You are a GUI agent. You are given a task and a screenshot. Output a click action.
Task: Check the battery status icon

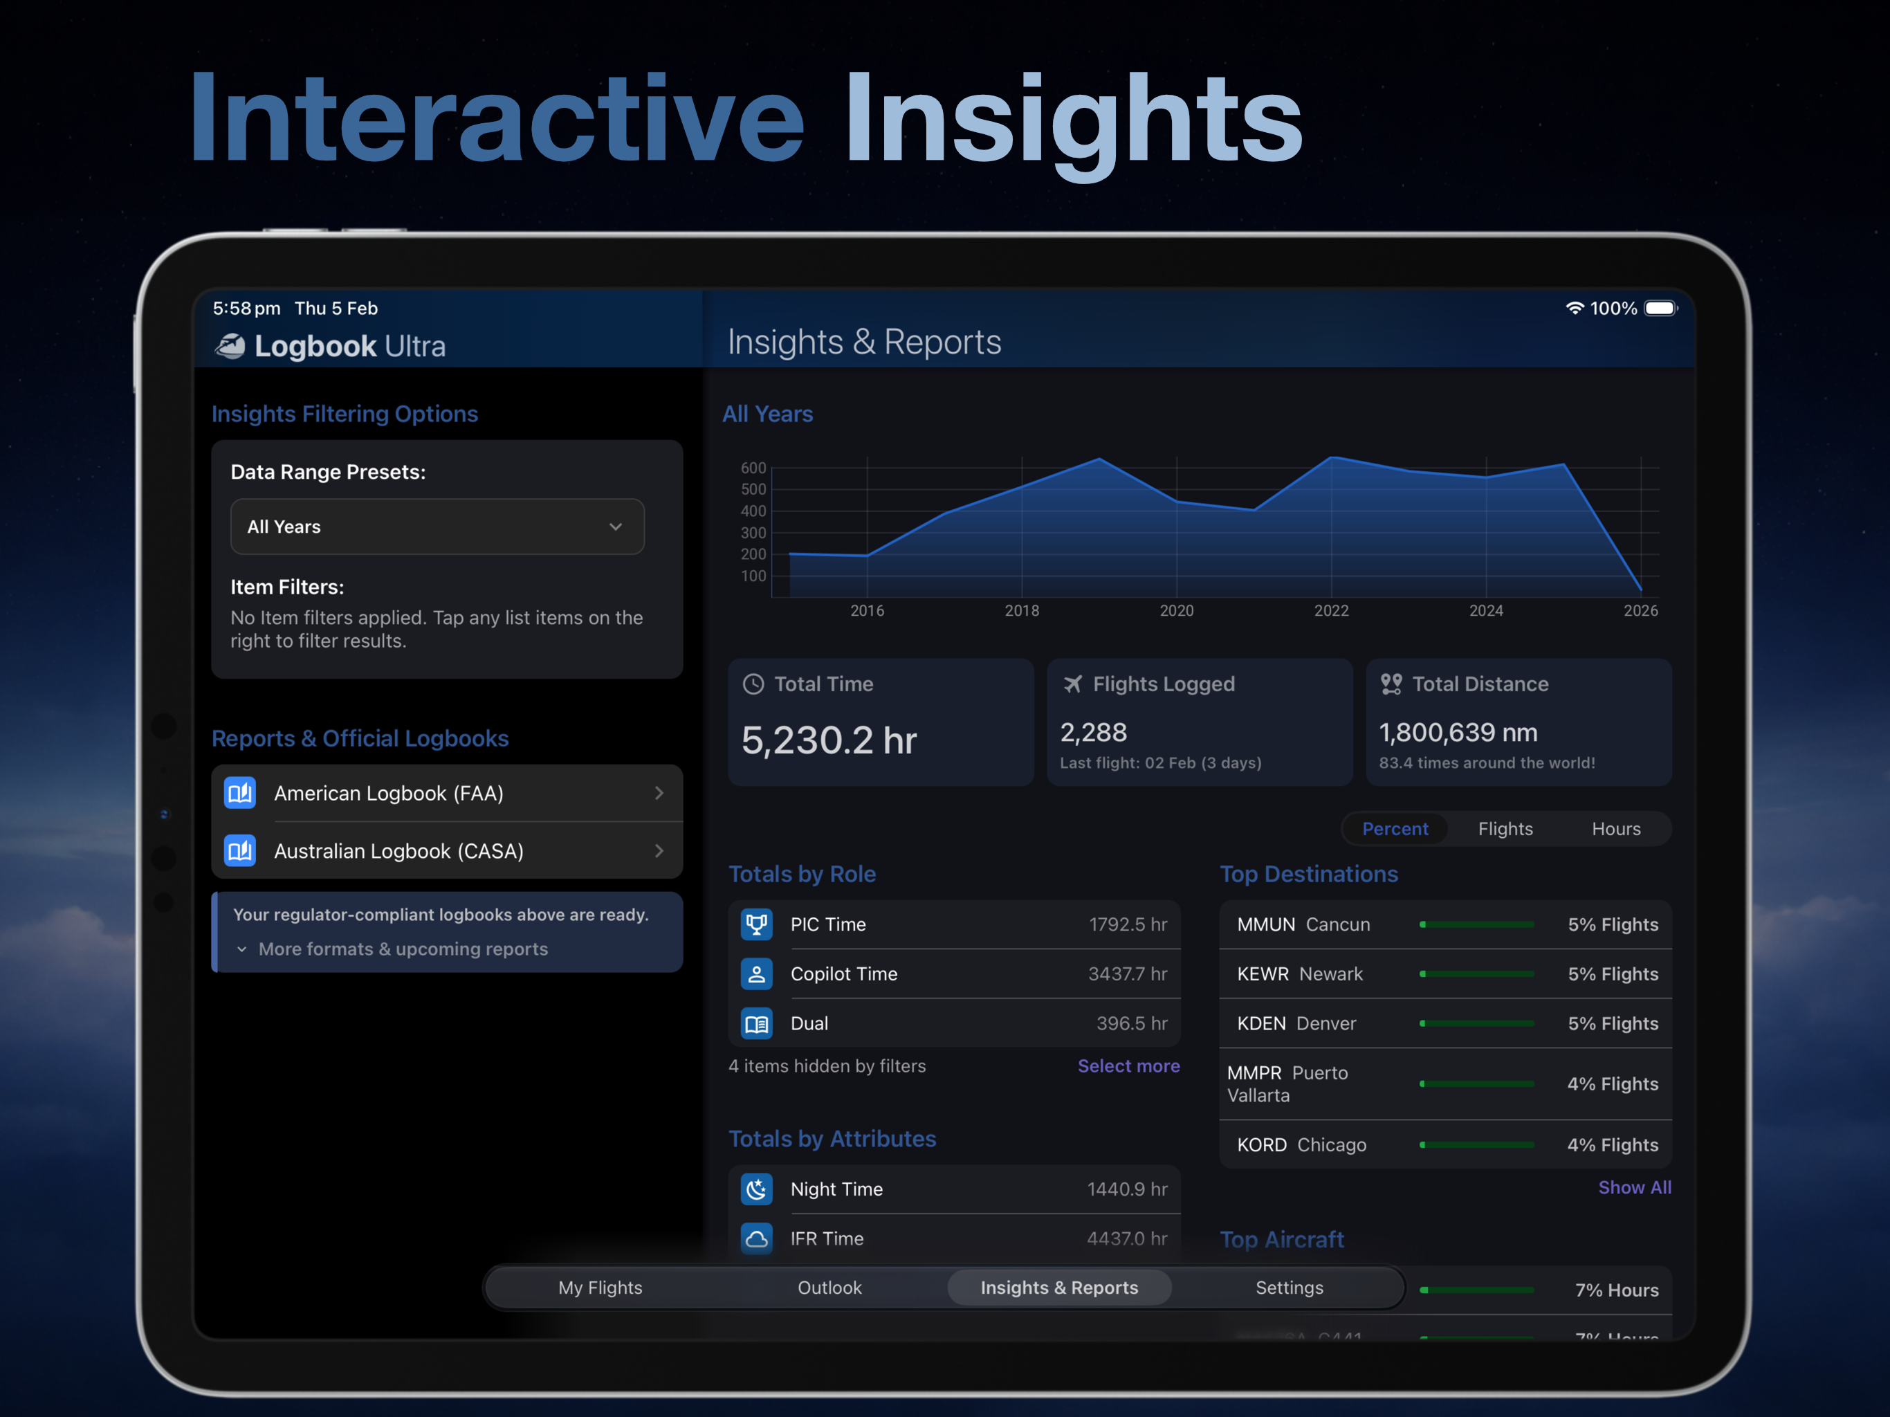point(1661,309)
